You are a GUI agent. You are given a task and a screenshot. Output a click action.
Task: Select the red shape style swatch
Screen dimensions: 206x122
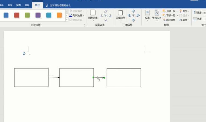click(17, 15)
